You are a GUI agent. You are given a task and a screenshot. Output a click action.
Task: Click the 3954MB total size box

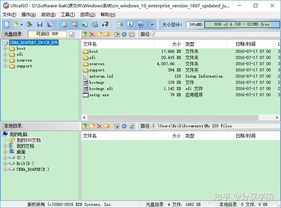(195, 24)
